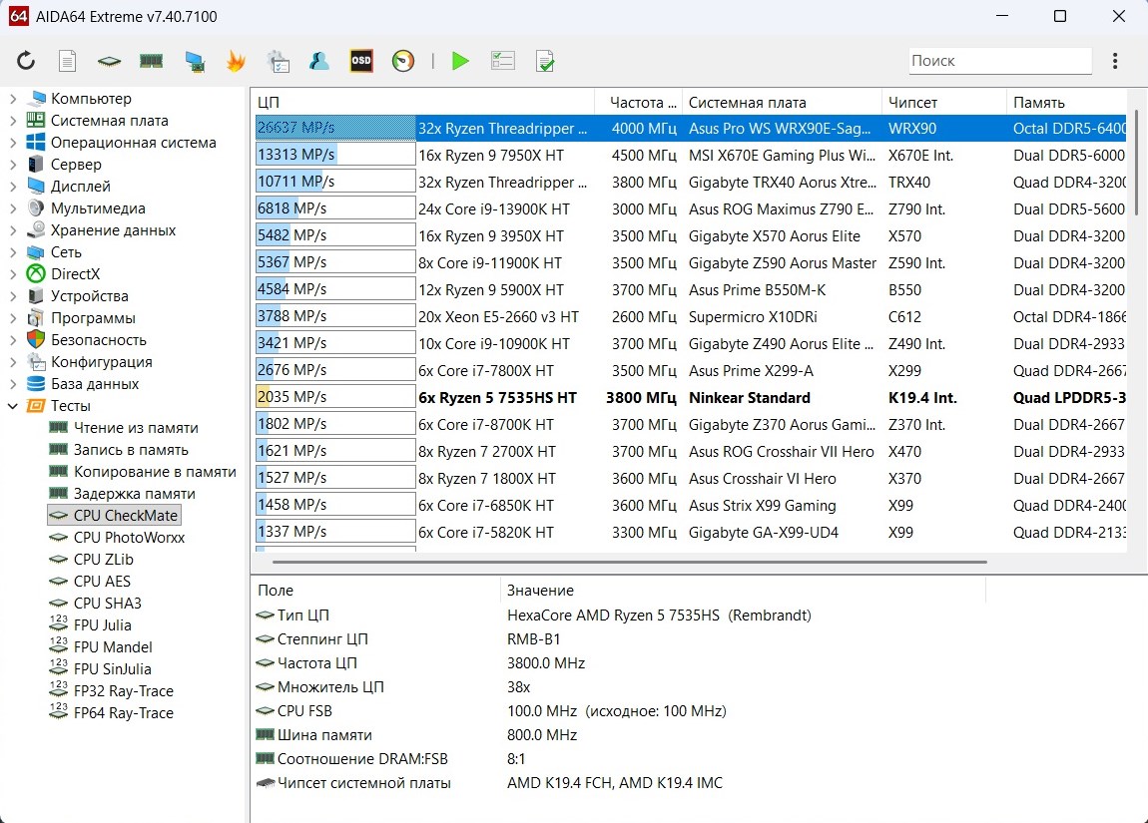Start benchmark with green play icon
The width and height of the screenshot is (1148, 823).
(x=460, y=61)
